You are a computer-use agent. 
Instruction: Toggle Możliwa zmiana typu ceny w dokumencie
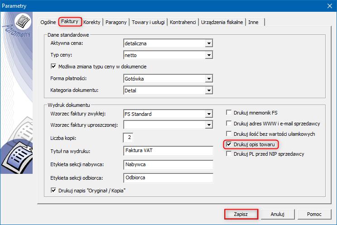[54, 67]
